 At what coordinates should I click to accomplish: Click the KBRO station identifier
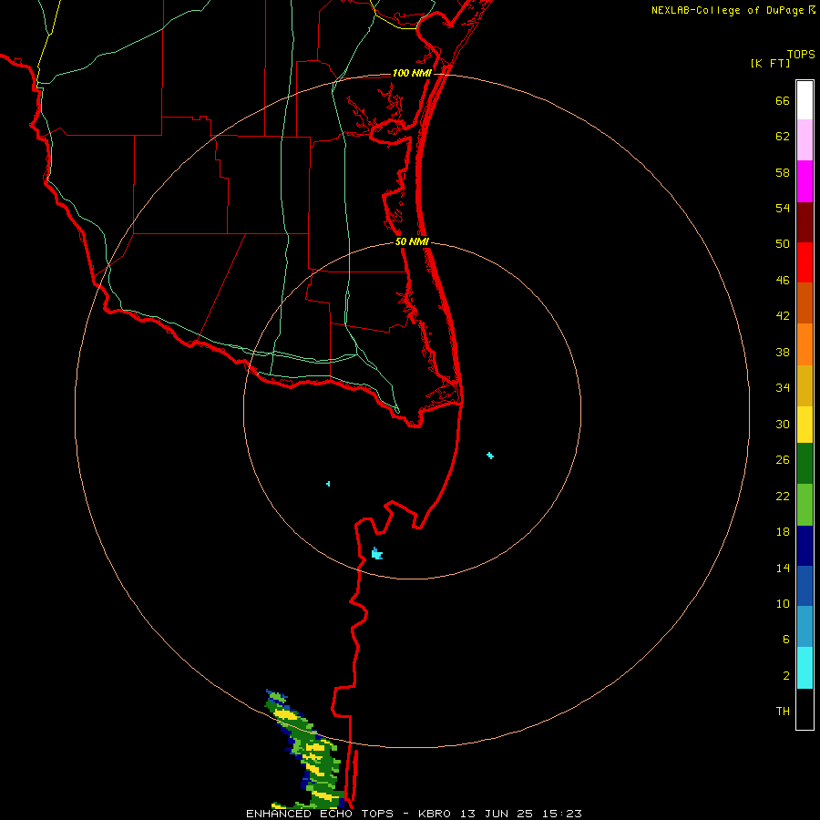(435, 814)
